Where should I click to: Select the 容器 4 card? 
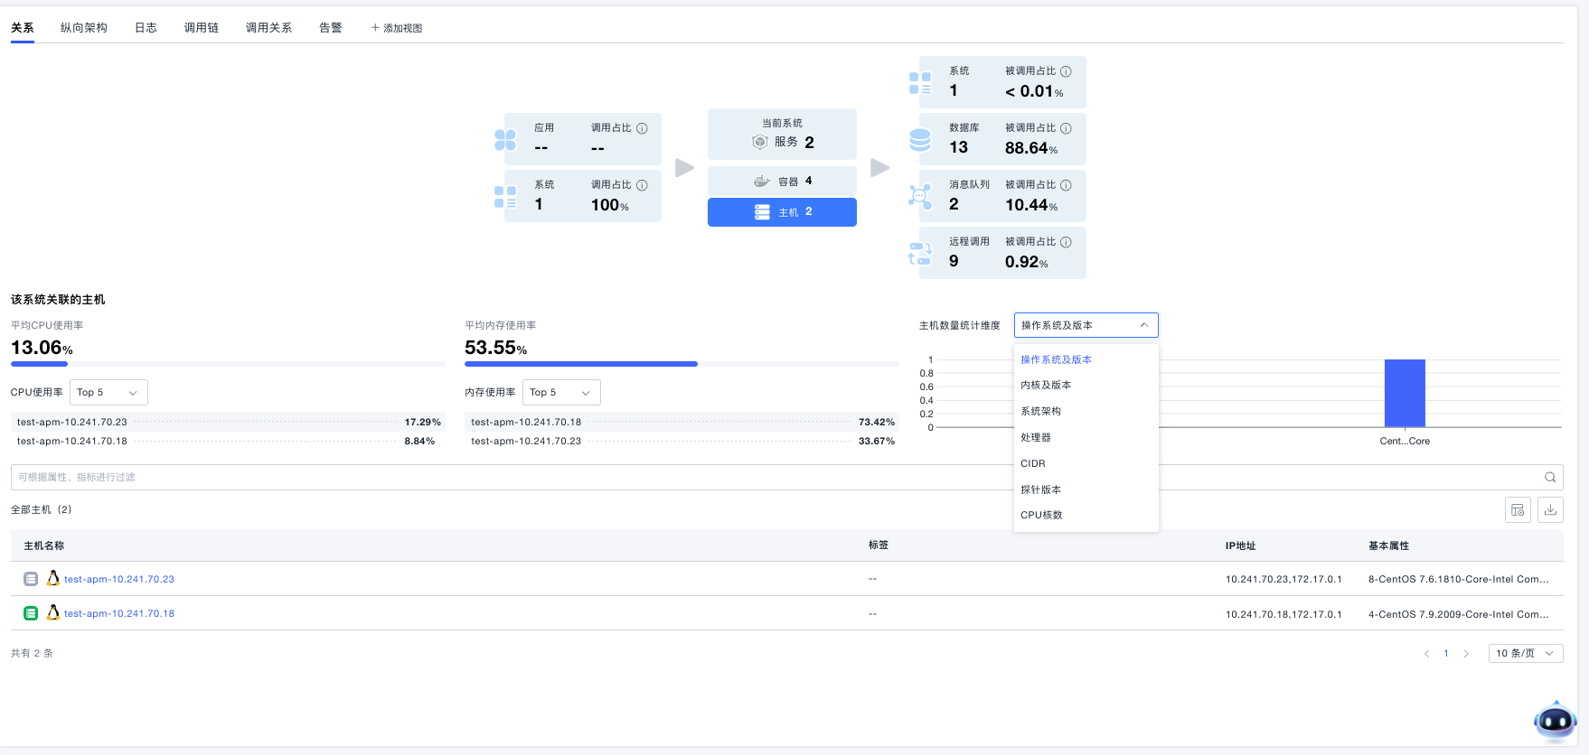point(782,182)
